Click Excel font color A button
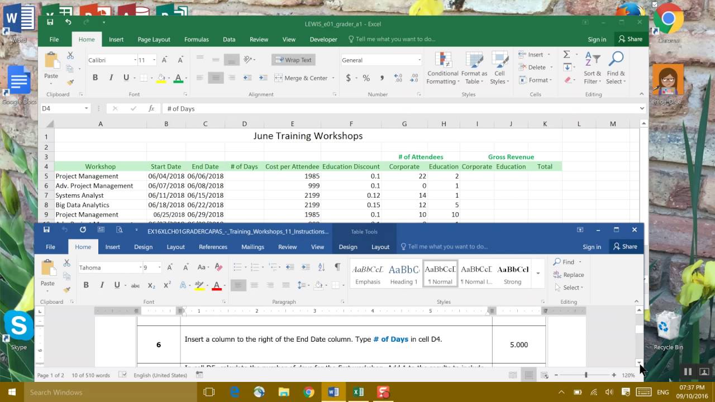 pos(179,78)
